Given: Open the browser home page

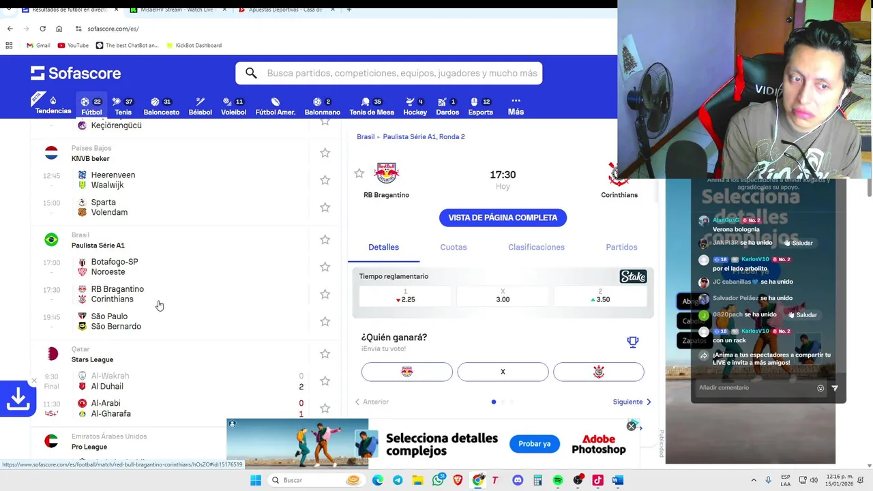Looking at the screenshot, I should (x=59, y=29).
